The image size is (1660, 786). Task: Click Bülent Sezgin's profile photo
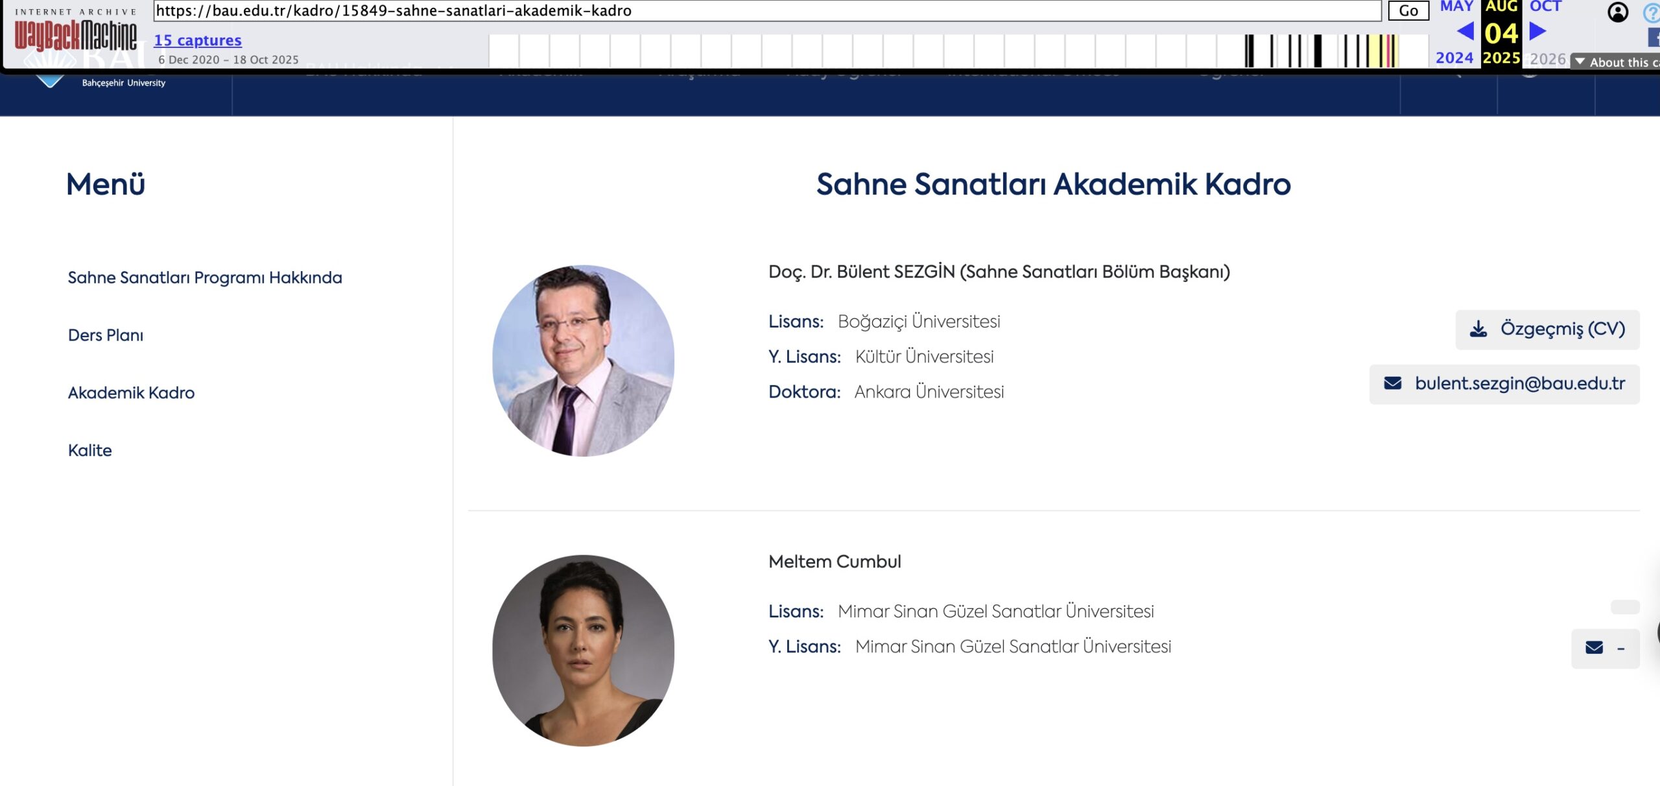click(583, 361)
